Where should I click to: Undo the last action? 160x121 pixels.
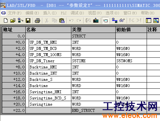click(71, 21)
